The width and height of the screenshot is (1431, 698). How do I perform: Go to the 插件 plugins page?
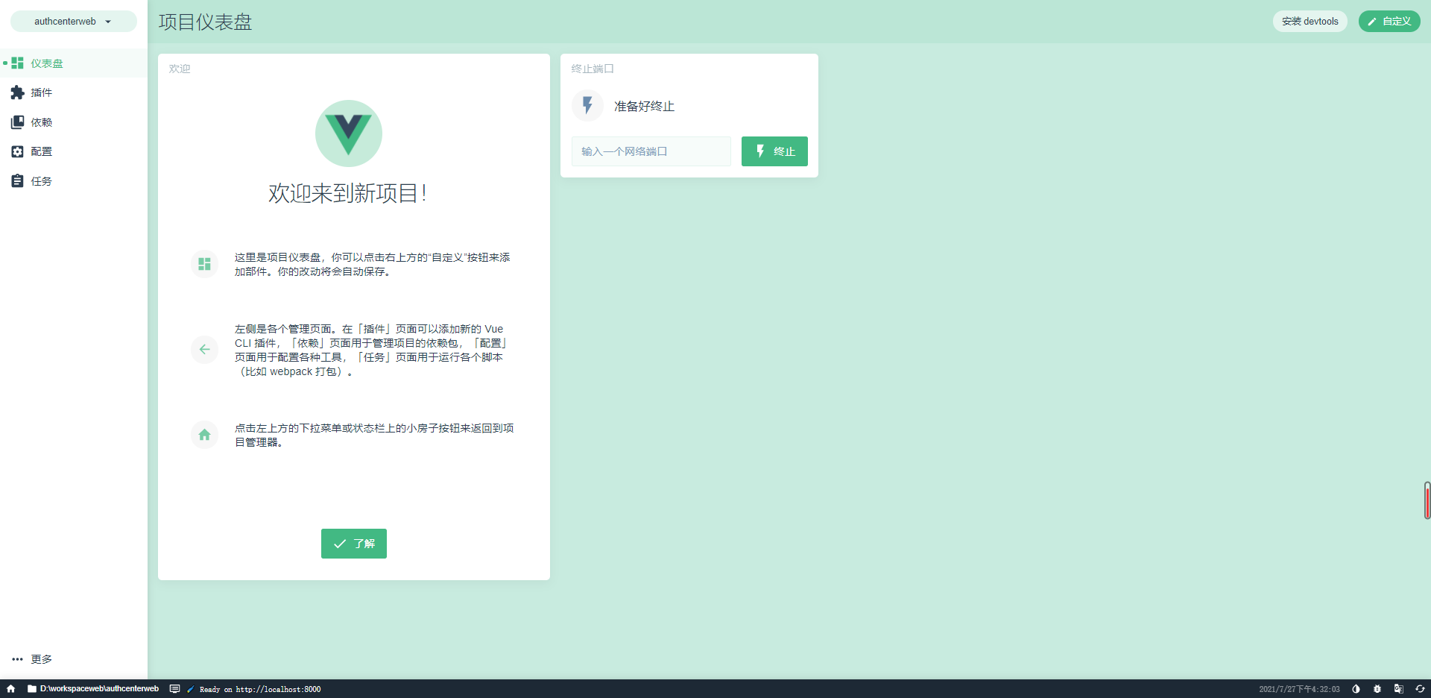tap(73, 92)
